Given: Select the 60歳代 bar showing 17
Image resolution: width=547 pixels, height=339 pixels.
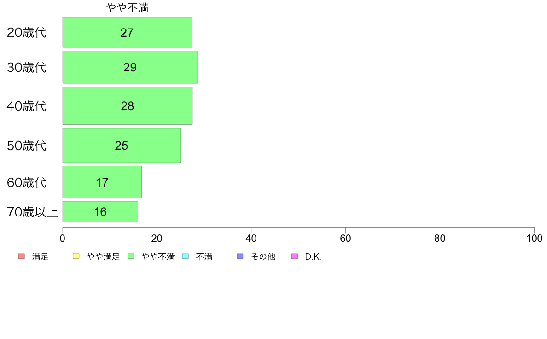Looking at the screenshot, I should coord(102,182).
